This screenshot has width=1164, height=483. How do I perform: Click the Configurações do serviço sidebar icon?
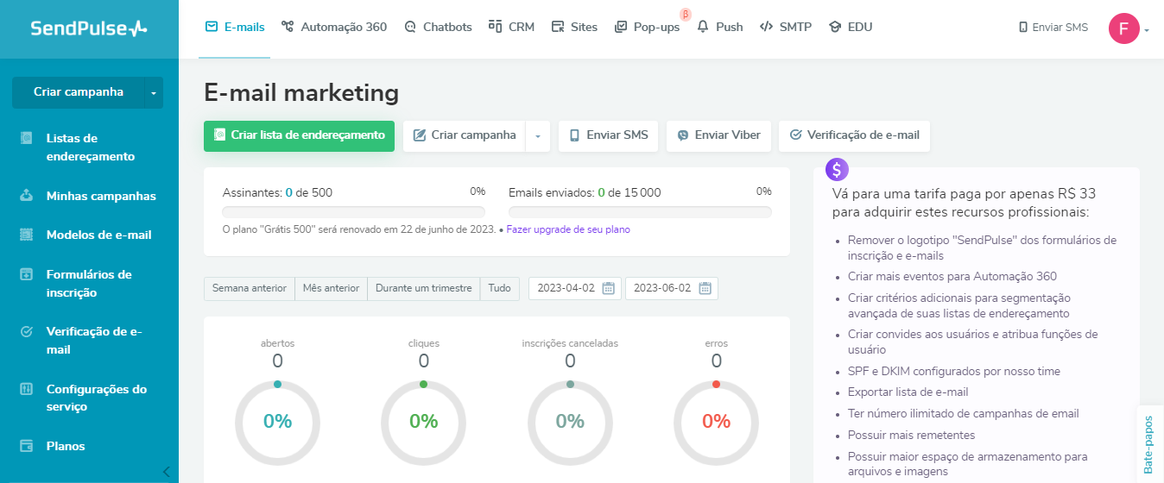tap(27, 388)
